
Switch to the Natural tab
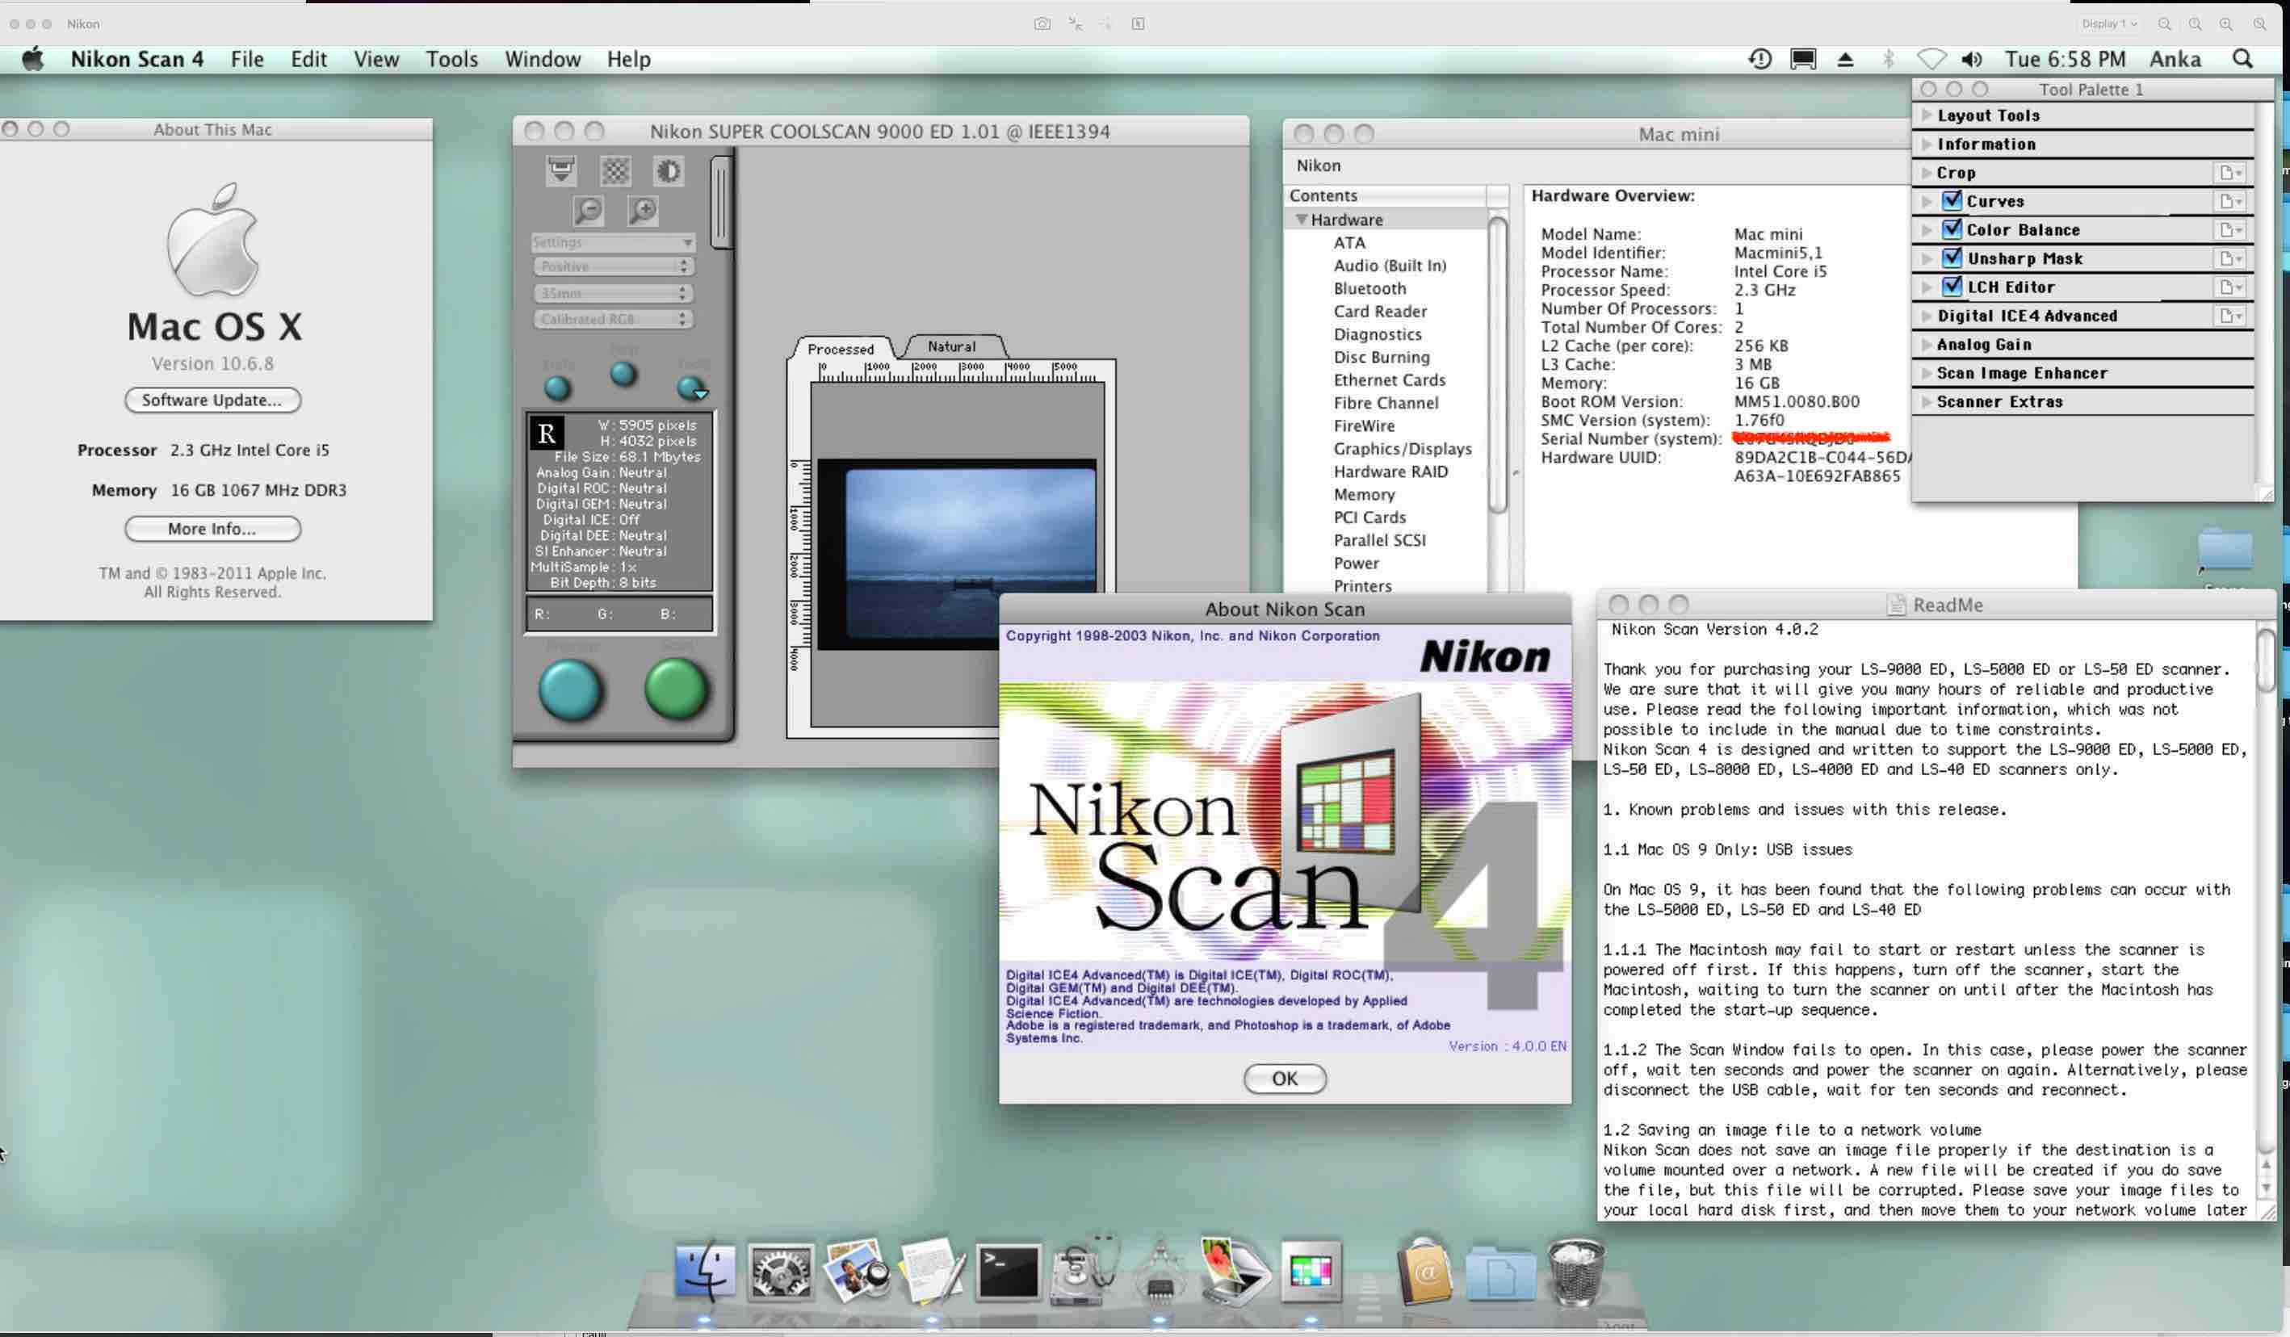coord(950,346)
